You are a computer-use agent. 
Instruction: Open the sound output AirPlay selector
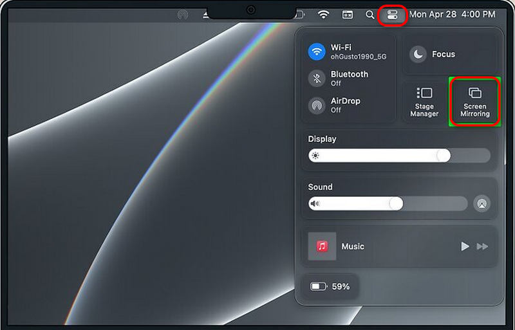coord(482,204)
